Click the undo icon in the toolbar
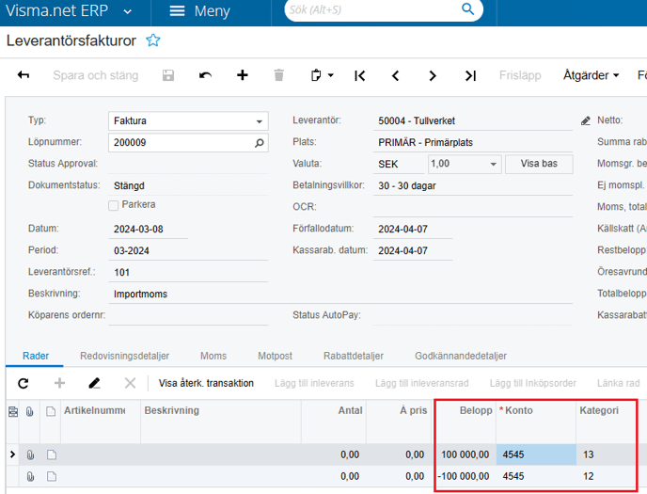 click(x=205, y=75)
